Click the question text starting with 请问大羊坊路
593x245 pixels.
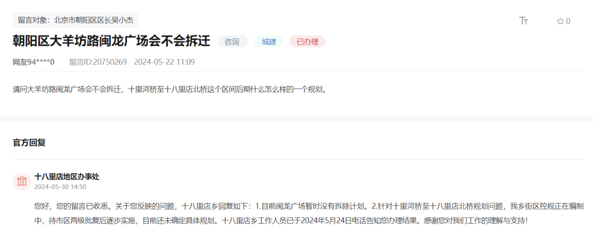169,90
